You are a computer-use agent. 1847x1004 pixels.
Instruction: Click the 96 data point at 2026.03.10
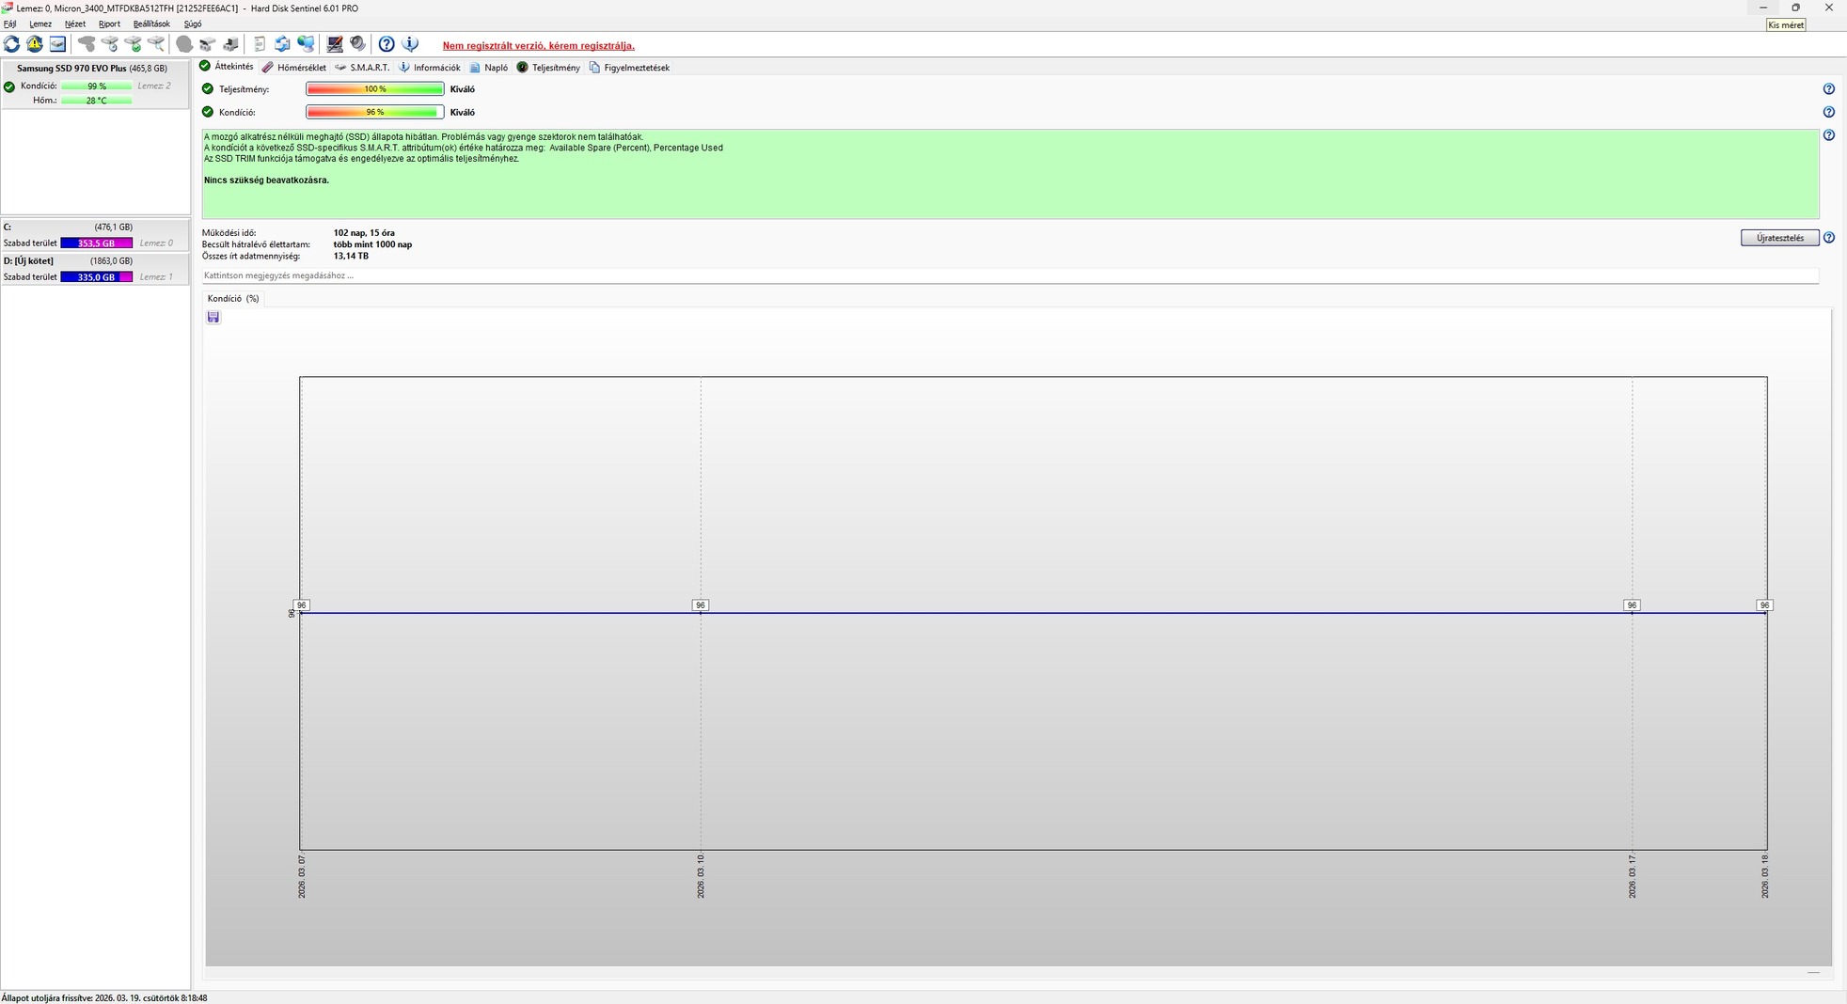(x=700, y=605)
